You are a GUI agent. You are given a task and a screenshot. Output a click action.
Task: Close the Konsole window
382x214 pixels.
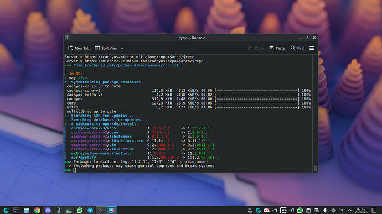click(314, 38)
